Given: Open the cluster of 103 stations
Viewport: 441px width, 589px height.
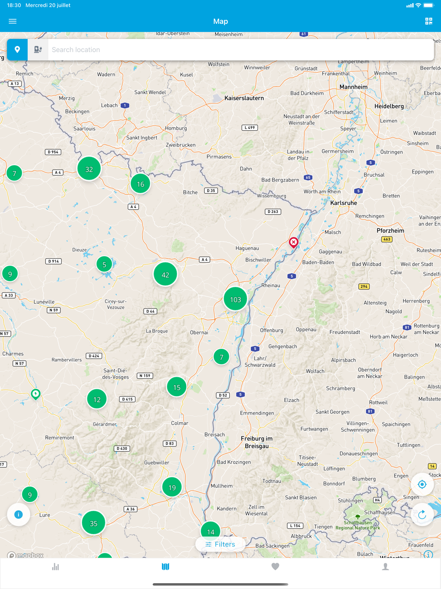Looking at the screenshot, I should tap(235, 299).
